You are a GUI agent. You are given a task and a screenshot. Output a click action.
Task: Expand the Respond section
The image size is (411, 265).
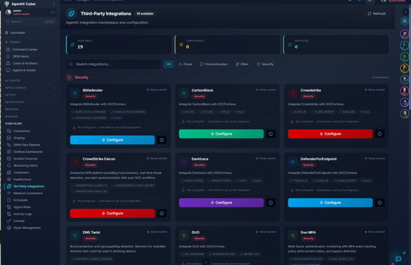29,109
